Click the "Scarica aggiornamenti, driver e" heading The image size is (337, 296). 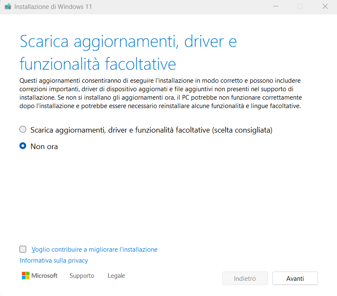coord(128,41)
